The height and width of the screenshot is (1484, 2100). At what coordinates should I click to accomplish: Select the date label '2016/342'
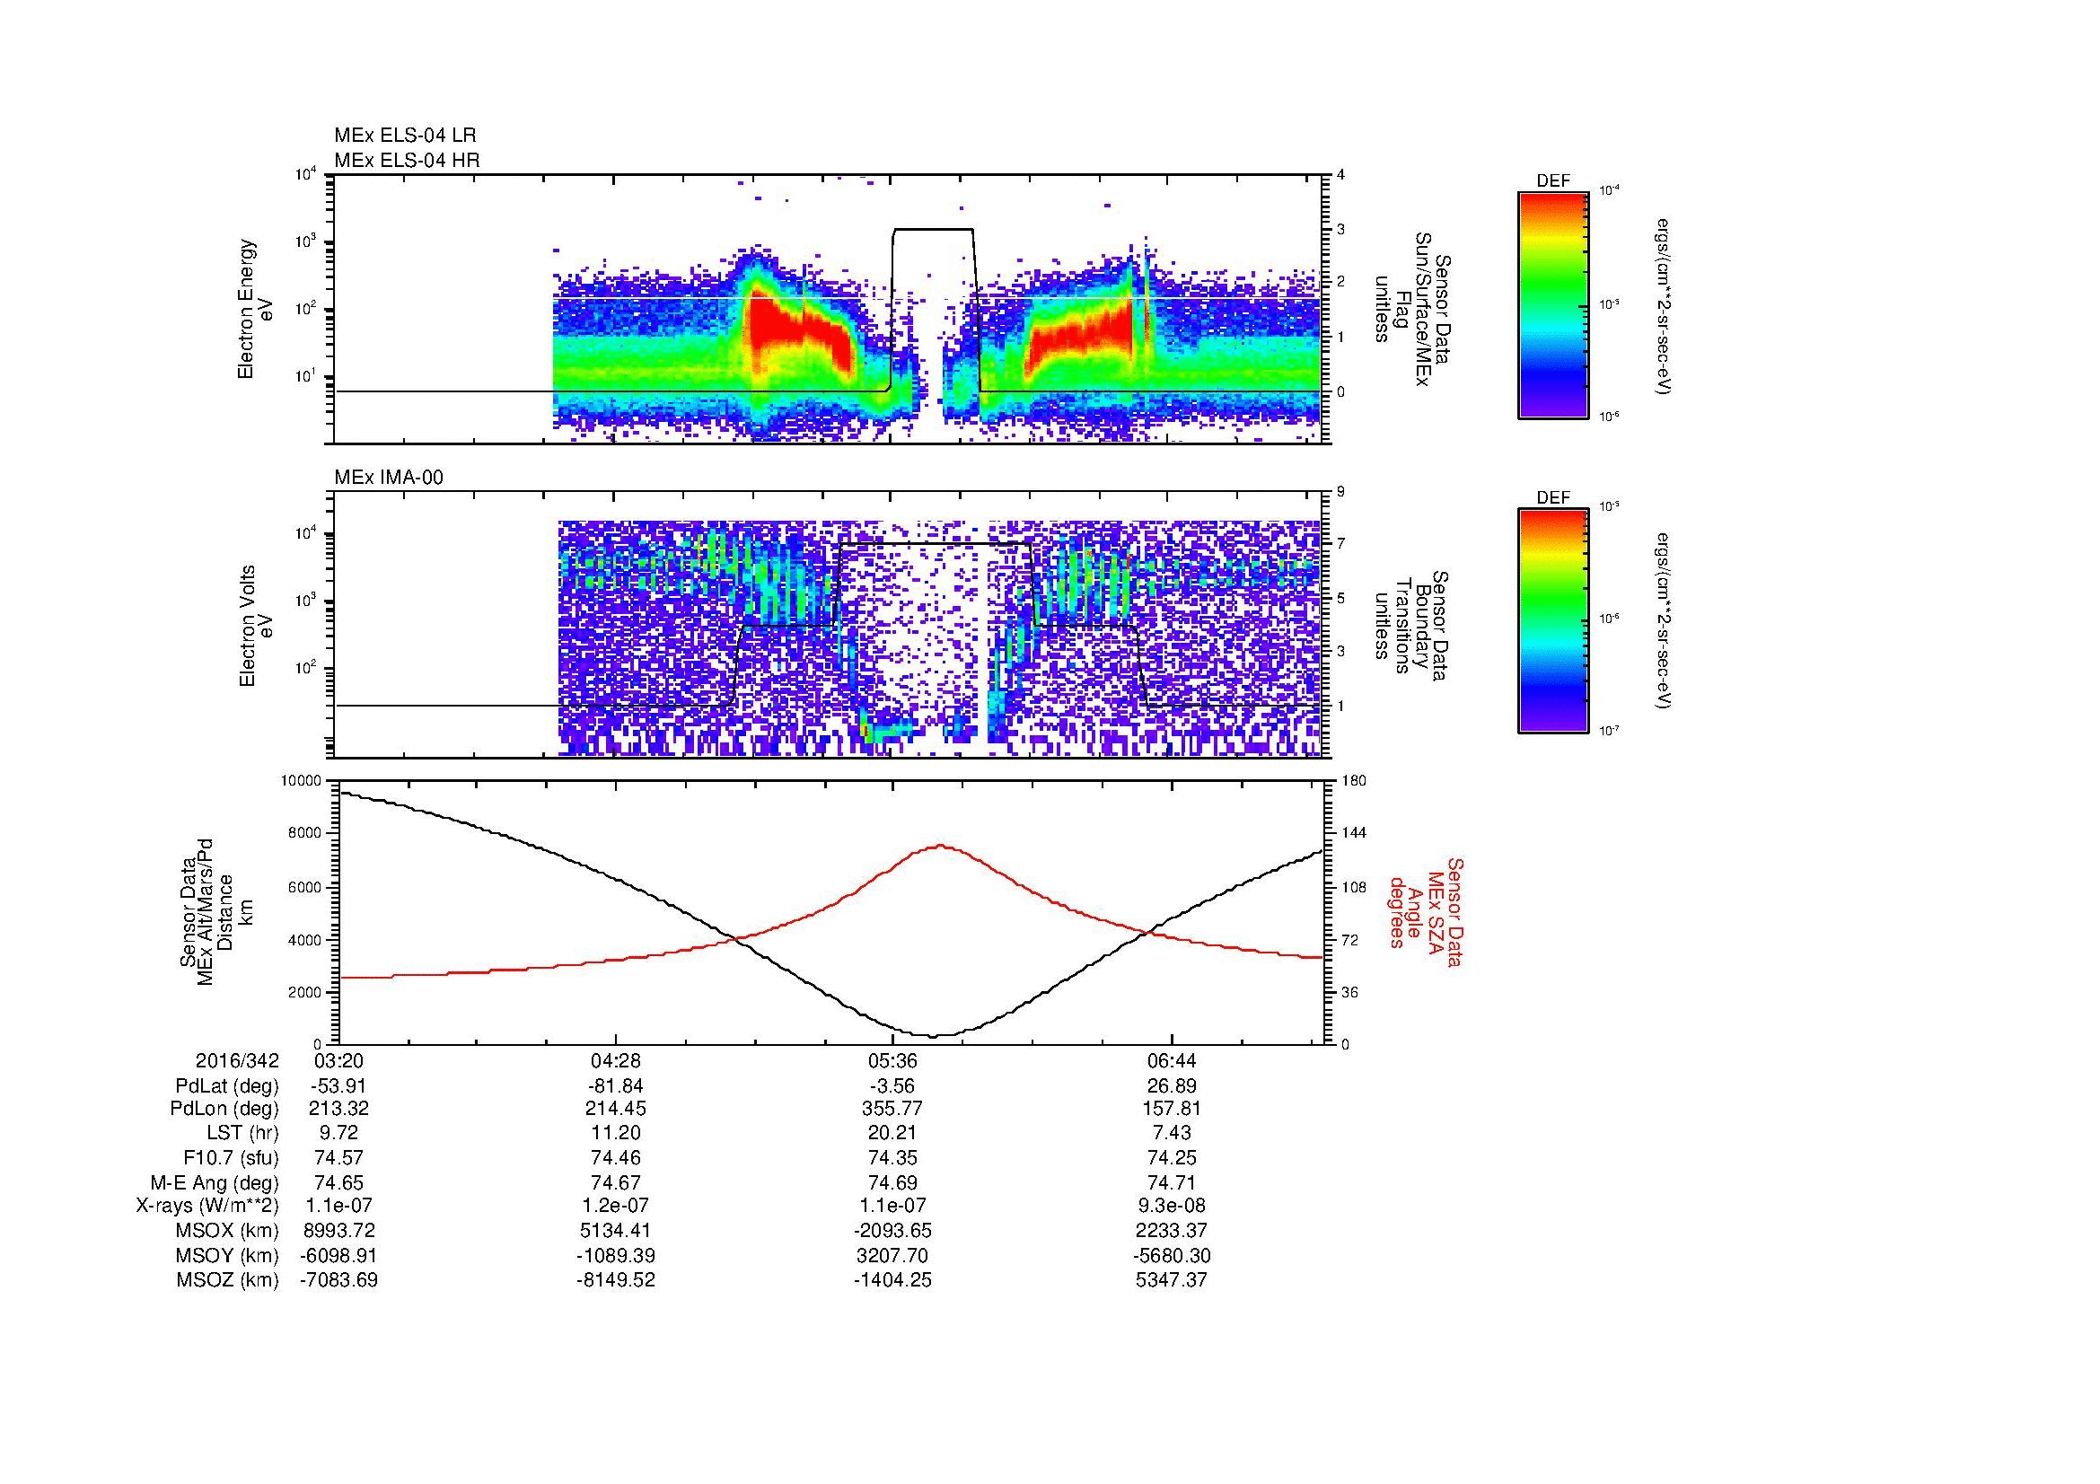[x=237, y=1060]
